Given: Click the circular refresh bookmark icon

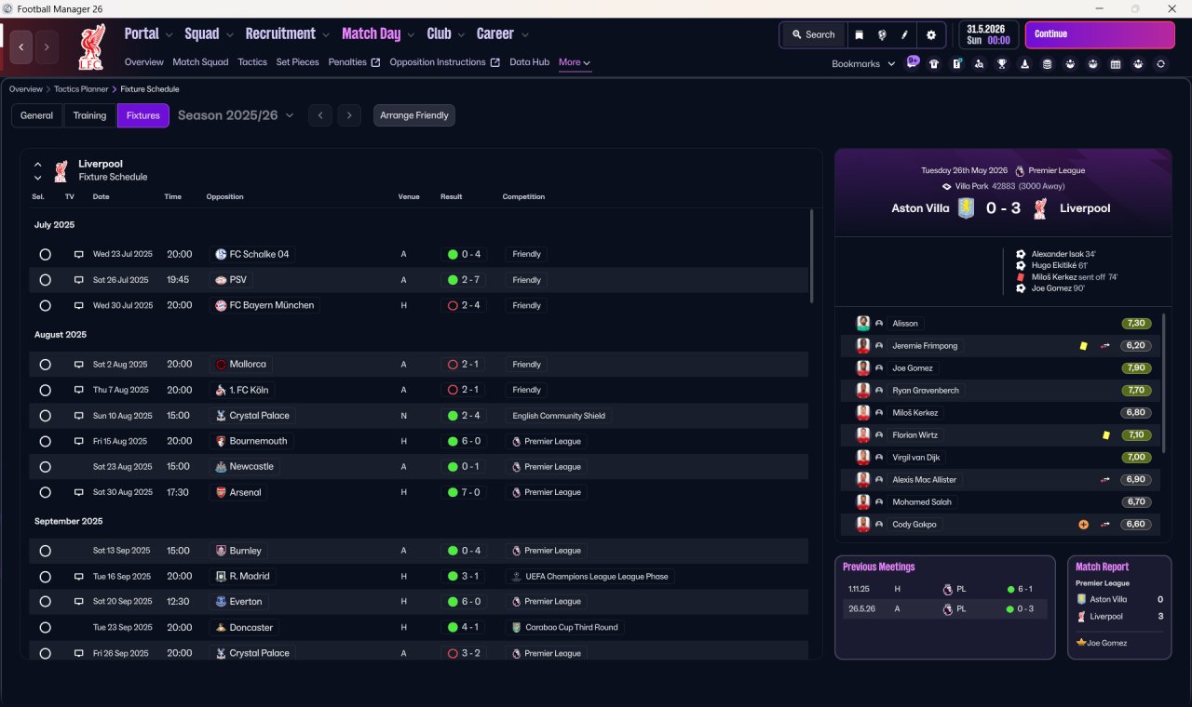Looking at the screenshot, I should tap(1160, 64).
